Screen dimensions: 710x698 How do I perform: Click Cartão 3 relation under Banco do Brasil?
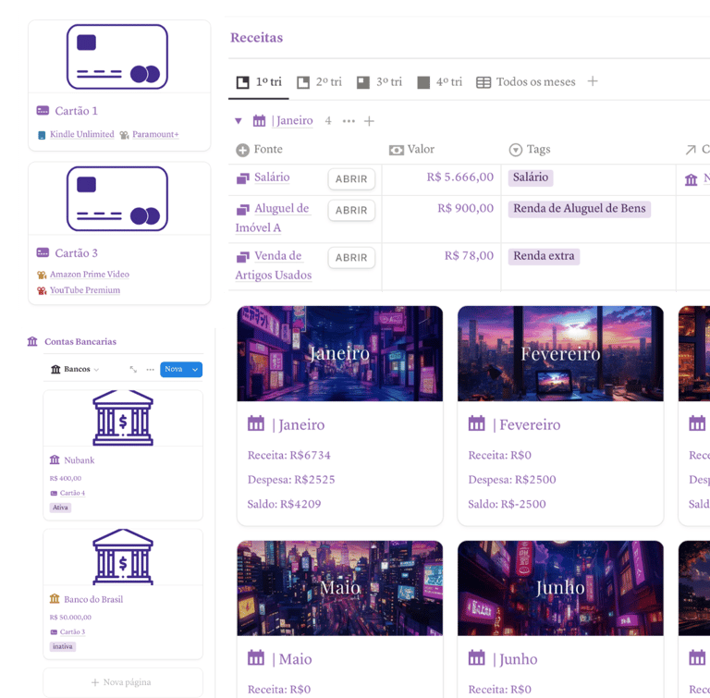72,631
